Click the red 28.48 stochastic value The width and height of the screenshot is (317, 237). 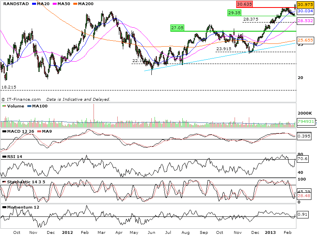click(x=304, y=196)
